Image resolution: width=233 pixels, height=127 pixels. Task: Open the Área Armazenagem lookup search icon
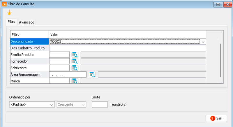point(92,75)
